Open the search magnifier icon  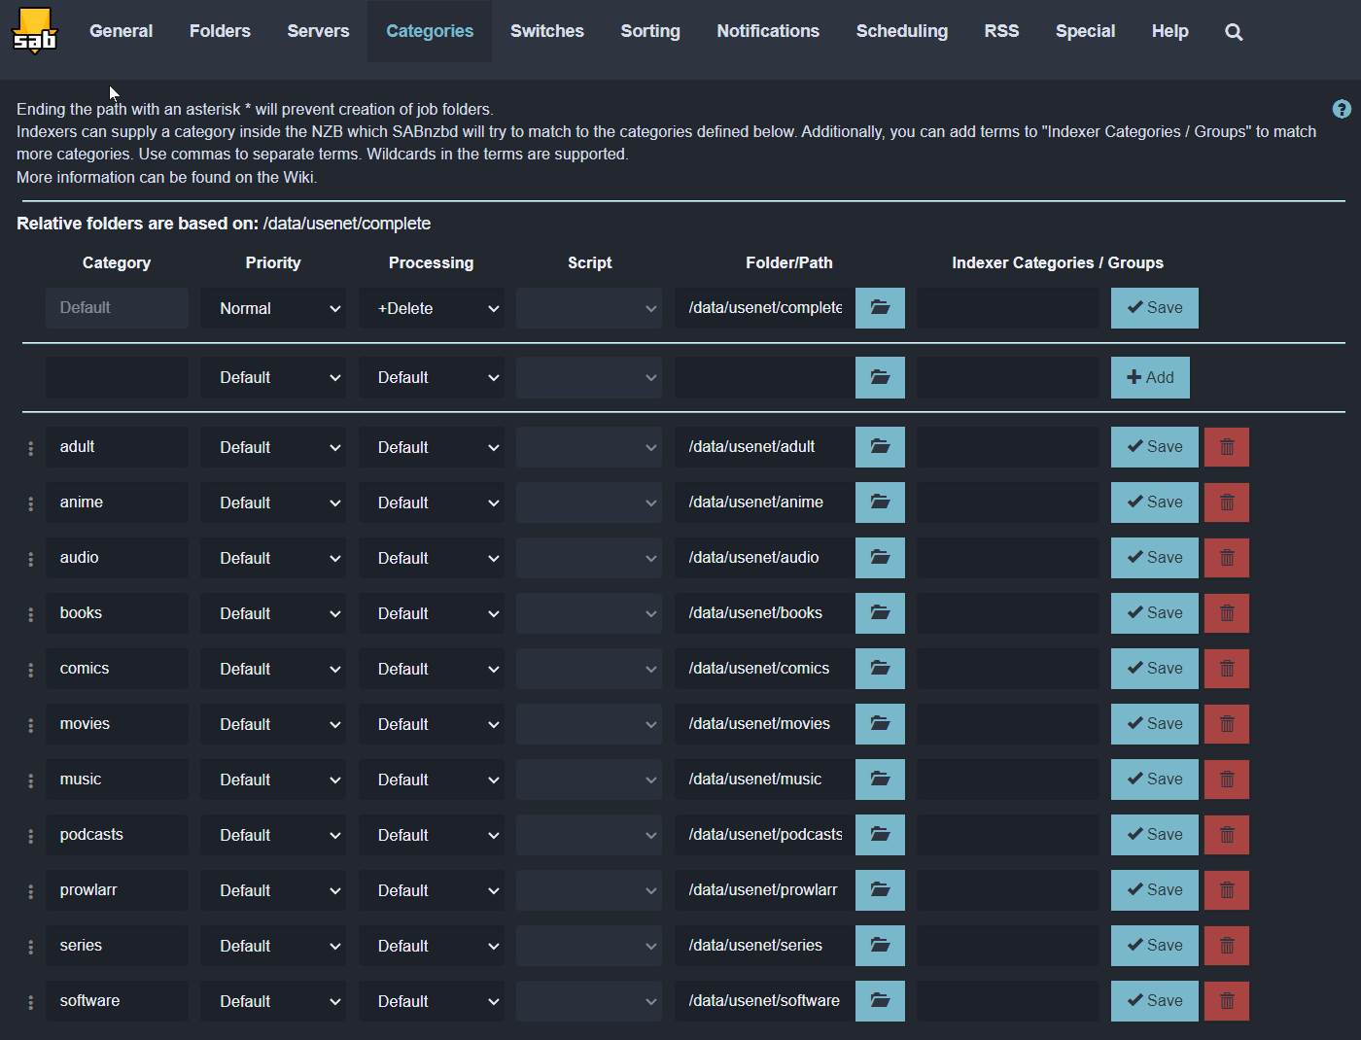(1234, 32)
